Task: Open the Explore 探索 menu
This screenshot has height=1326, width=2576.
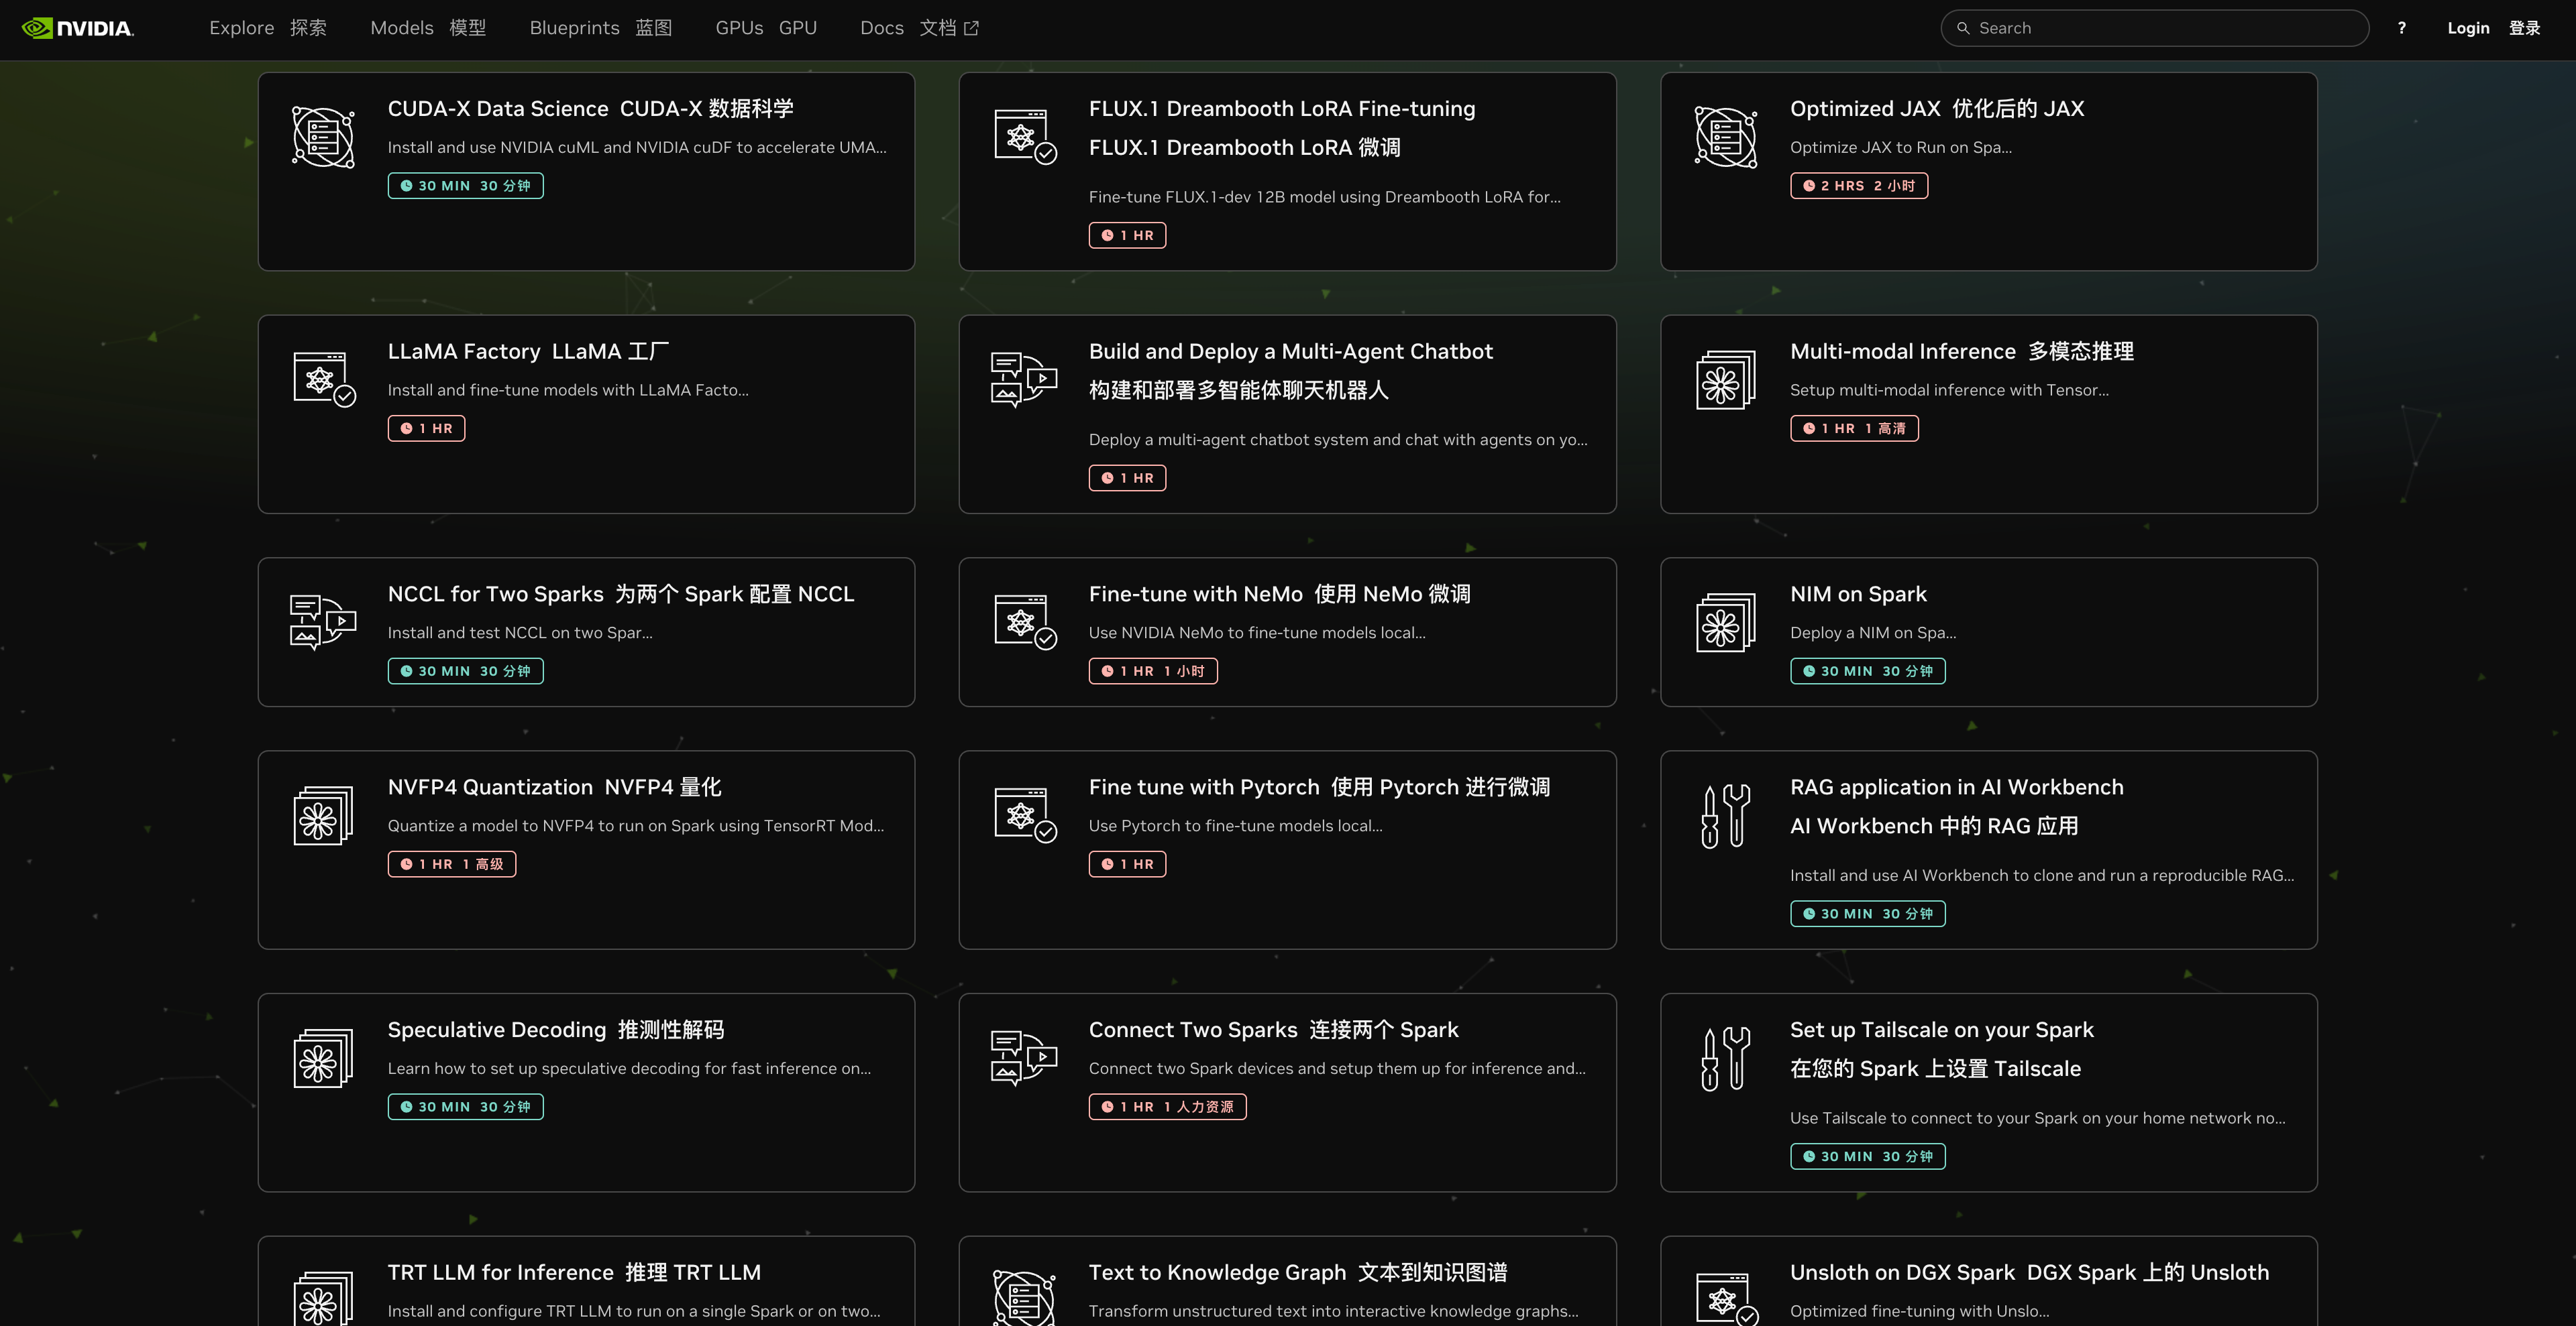Action: tap(268, 28)
